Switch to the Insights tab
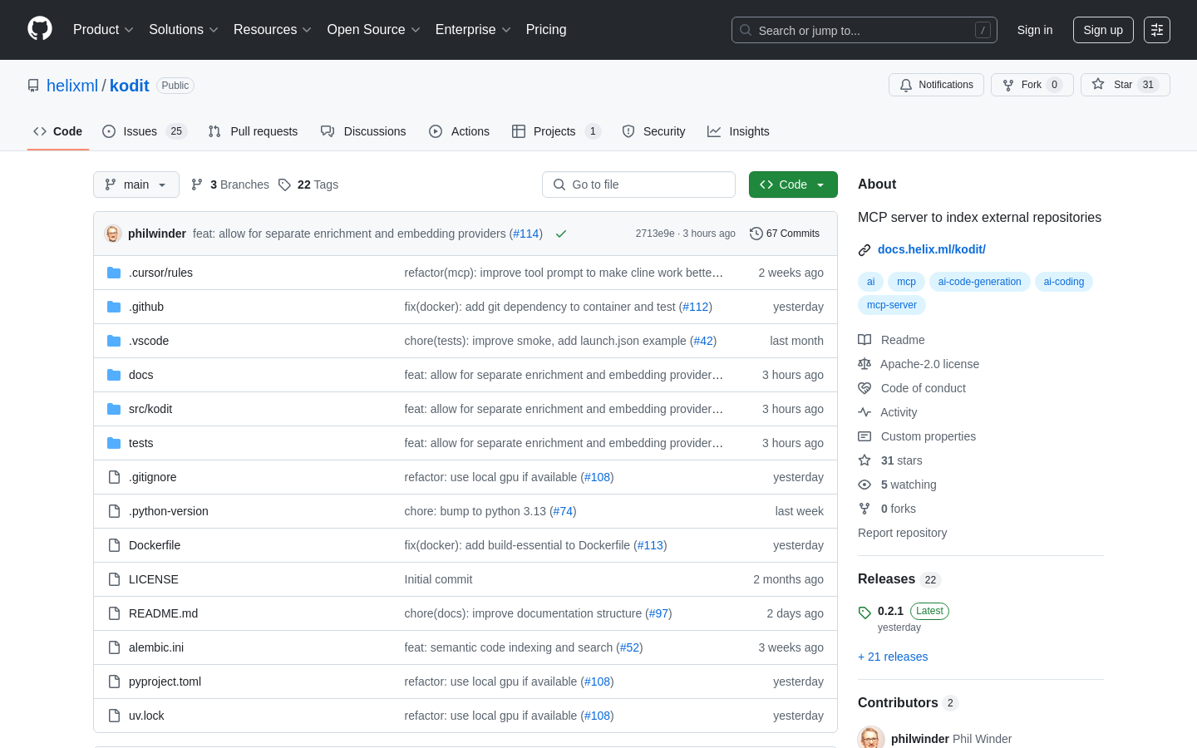The image size is (1197, 748). [738, 131]
